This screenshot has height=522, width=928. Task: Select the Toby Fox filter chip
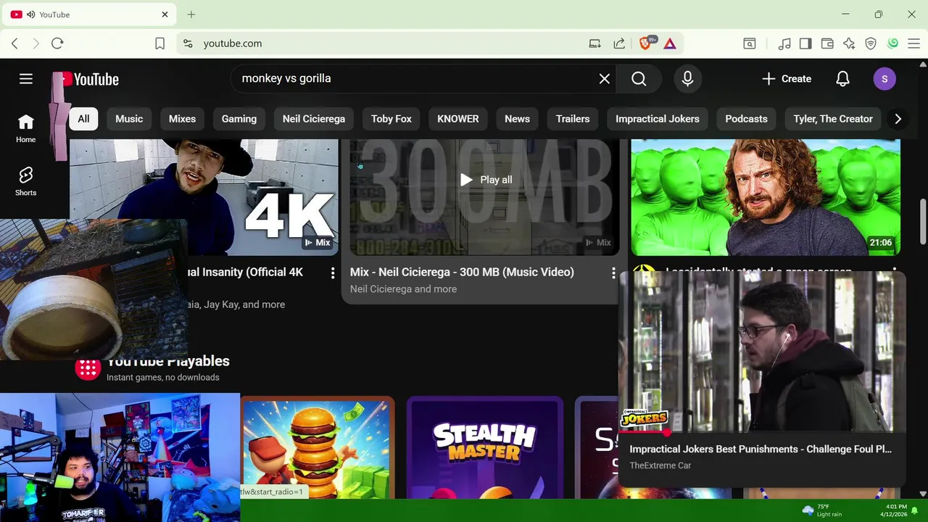coord(391,119)
